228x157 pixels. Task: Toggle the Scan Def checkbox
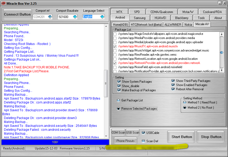coord(143,141)
